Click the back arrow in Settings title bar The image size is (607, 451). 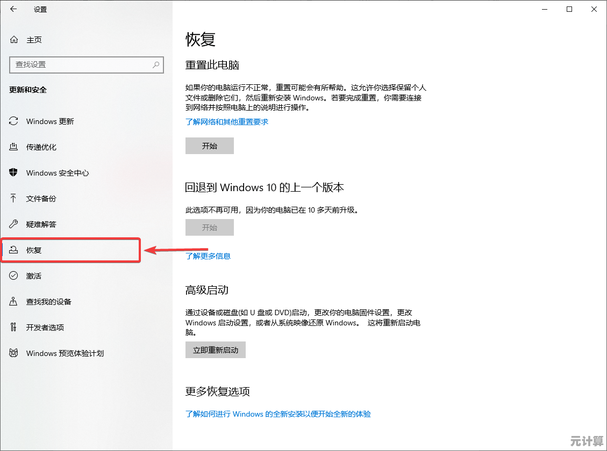pyautogui.click(x=13, y=9)
